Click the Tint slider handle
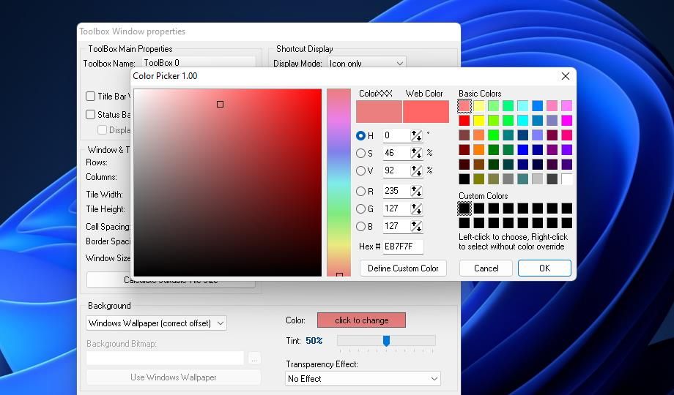Viewport: 674px width, 395px height. [386, 341]
